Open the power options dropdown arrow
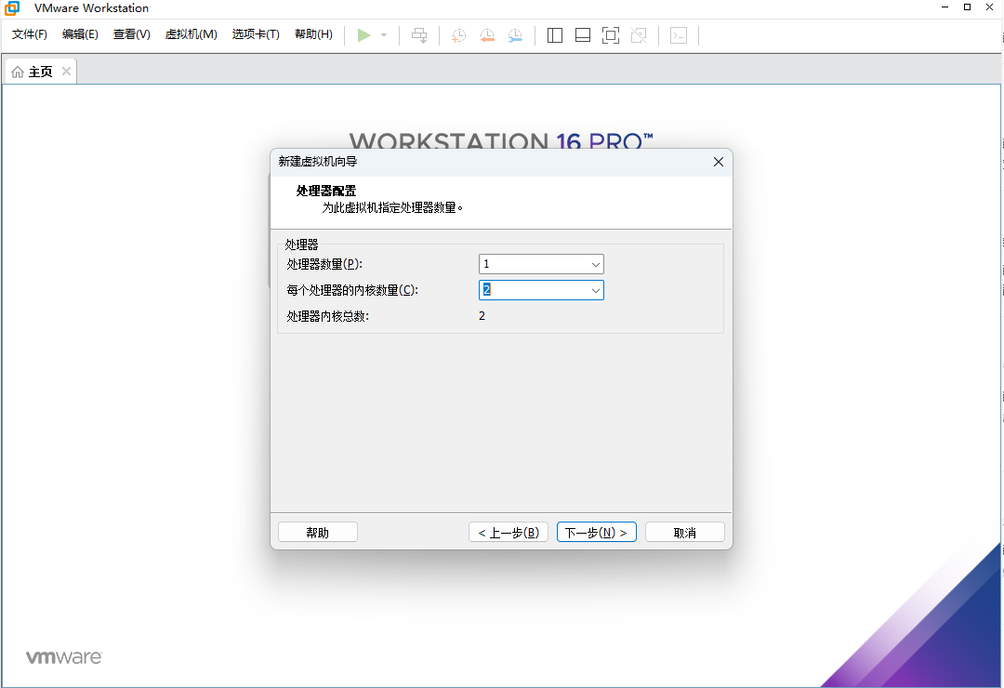This screenshot has height=688, width=1004. [x=384, y=35]
